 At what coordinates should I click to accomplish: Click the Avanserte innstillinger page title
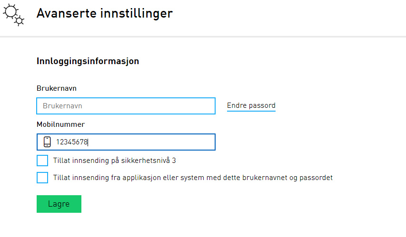[x=104, y=13]
